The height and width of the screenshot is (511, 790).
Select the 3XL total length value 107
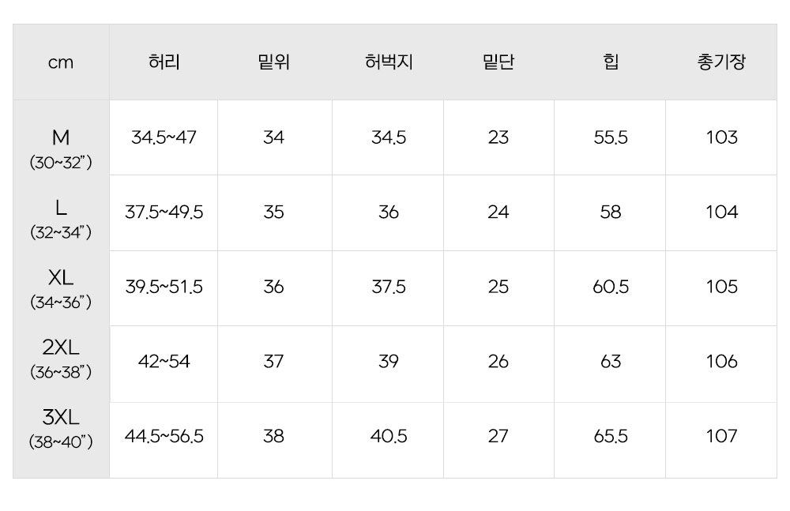[x=721, y=436]
